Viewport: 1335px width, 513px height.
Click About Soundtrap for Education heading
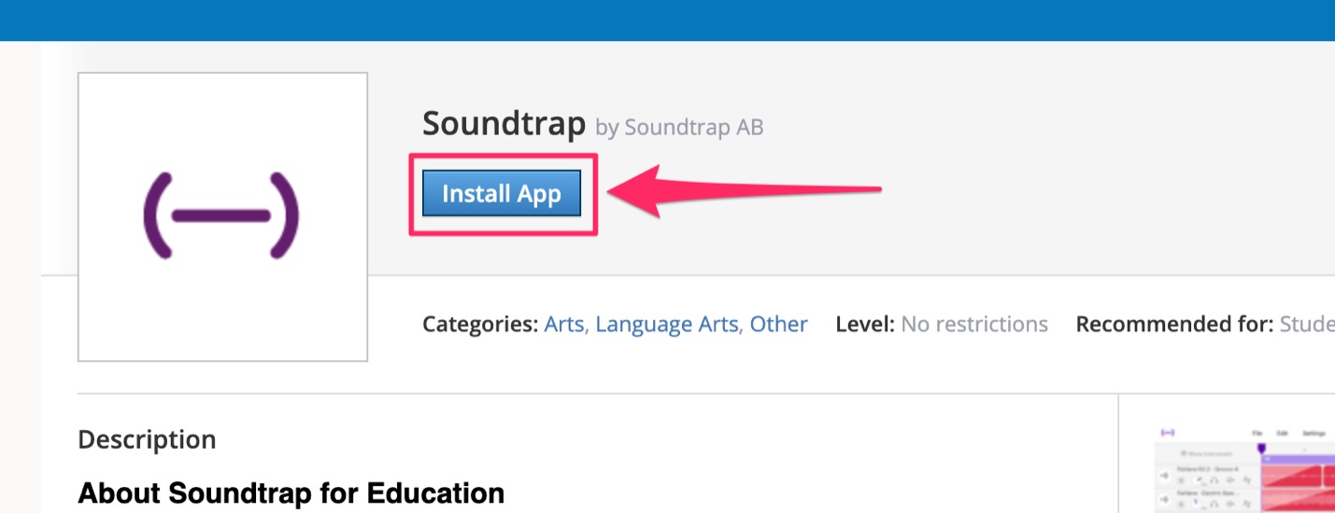tap(291, 492)
